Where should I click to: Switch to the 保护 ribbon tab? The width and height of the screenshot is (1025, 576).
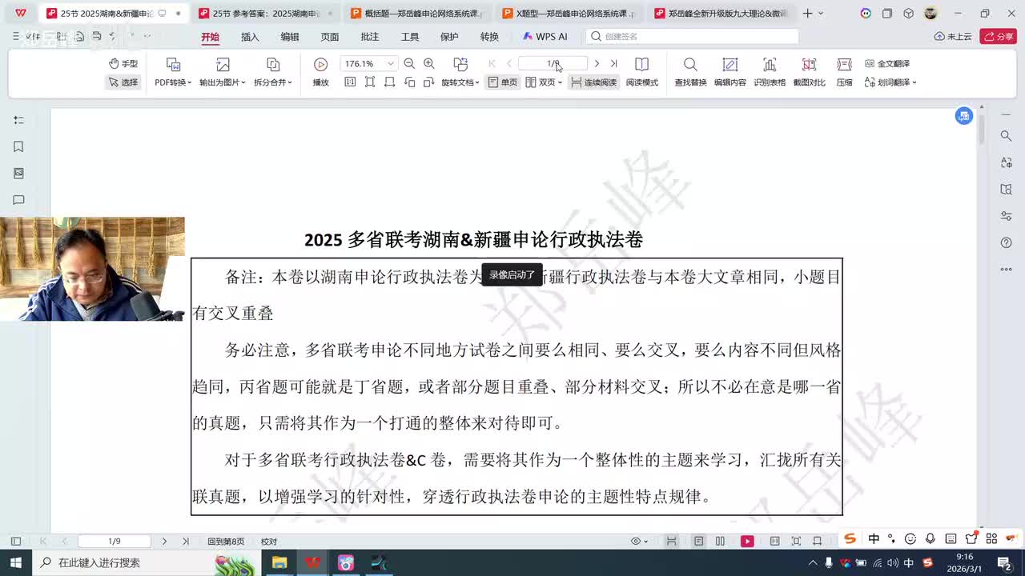tap(449, 37)
